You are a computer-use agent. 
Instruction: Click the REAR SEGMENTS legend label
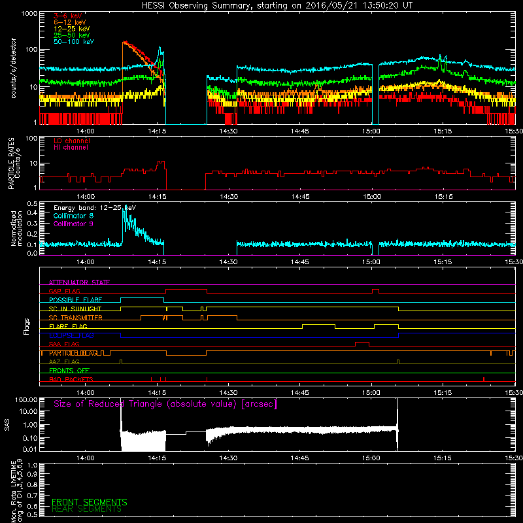click(x=87, y=509)
